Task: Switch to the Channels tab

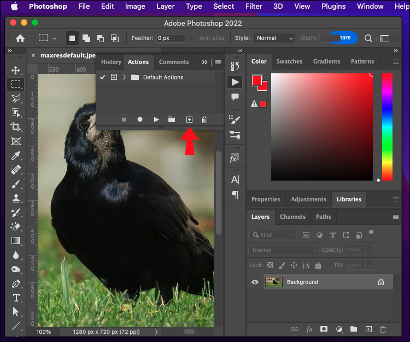Action: click(x=292, y=217)
